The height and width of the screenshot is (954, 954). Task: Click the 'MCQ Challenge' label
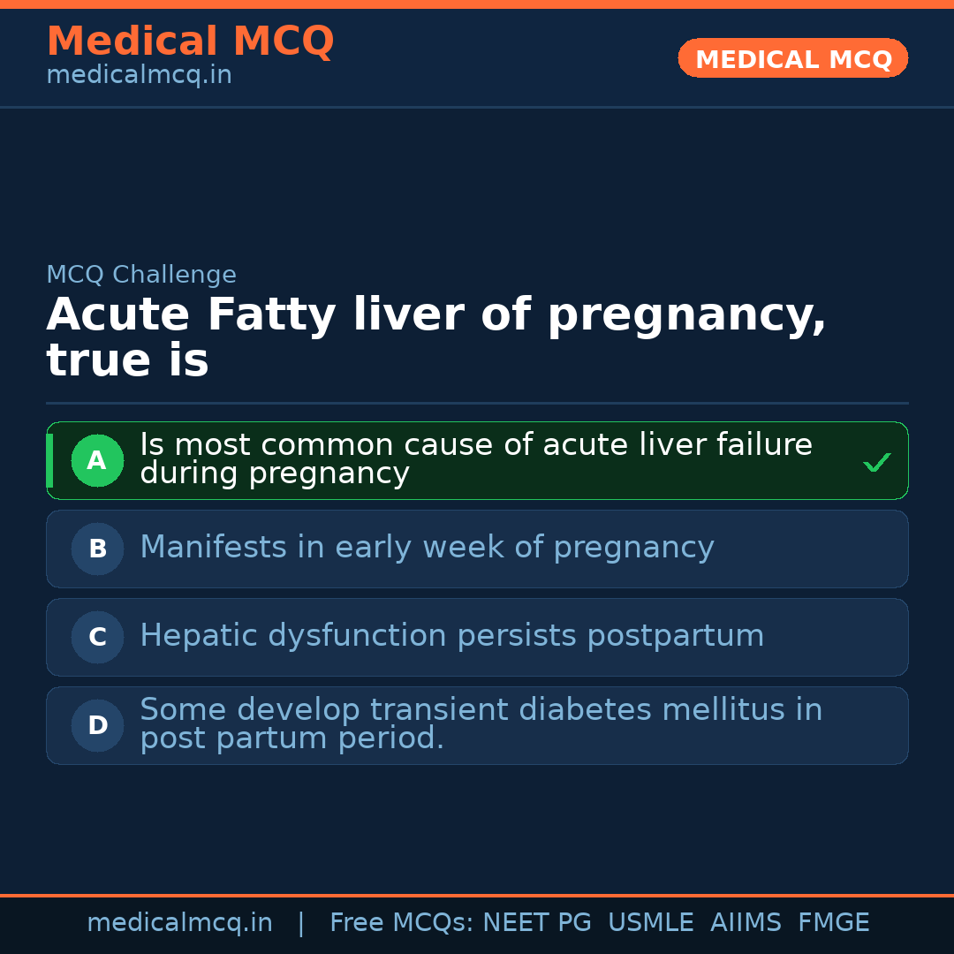[141, 275]
